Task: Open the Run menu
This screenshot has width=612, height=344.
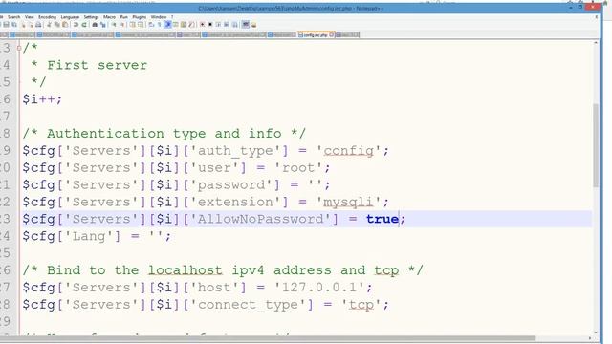Action: tap(124, 17)
